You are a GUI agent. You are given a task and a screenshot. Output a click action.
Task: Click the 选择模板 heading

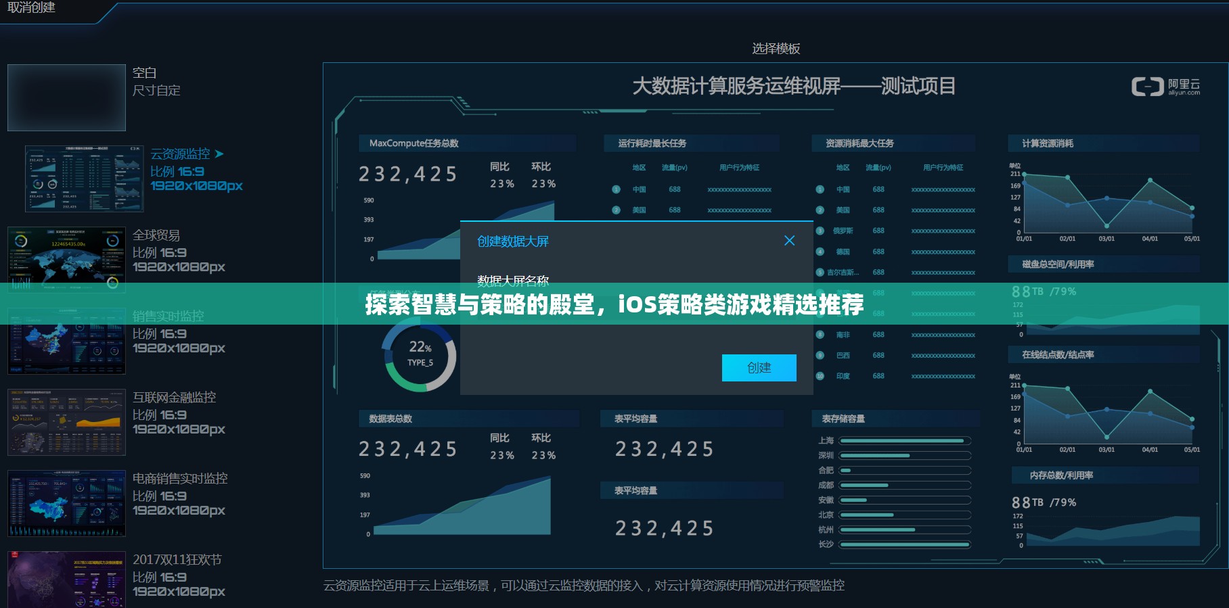[776, 49]
